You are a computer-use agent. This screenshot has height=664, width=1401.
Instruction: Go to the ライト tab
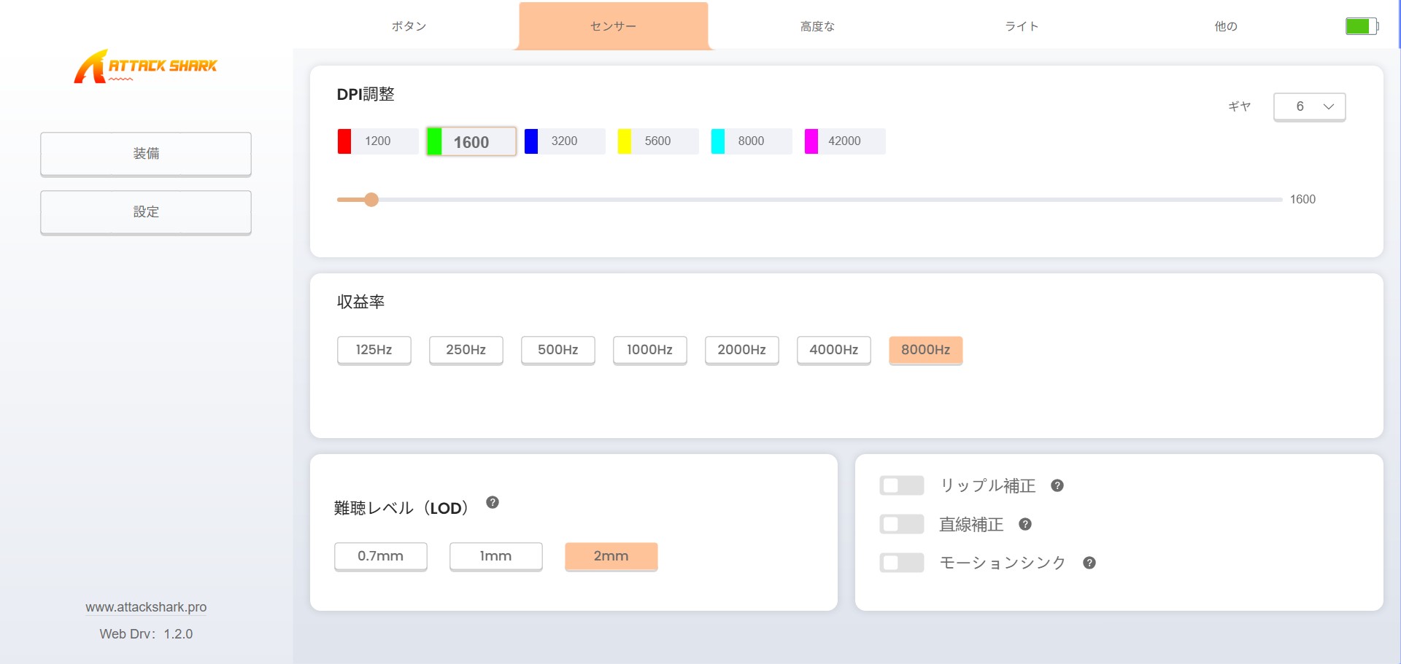point(1022,26)
